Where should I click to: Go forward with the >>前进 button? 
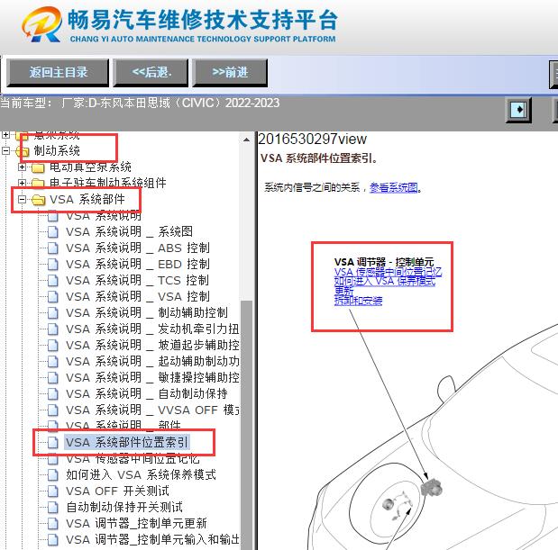[230, 73]
